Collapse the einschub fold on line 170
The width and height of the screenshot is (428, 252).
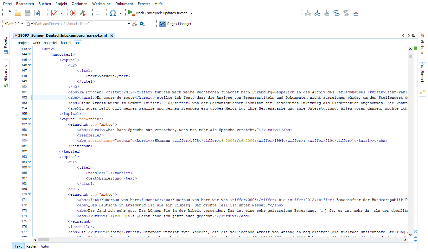[x=30, y=194]
